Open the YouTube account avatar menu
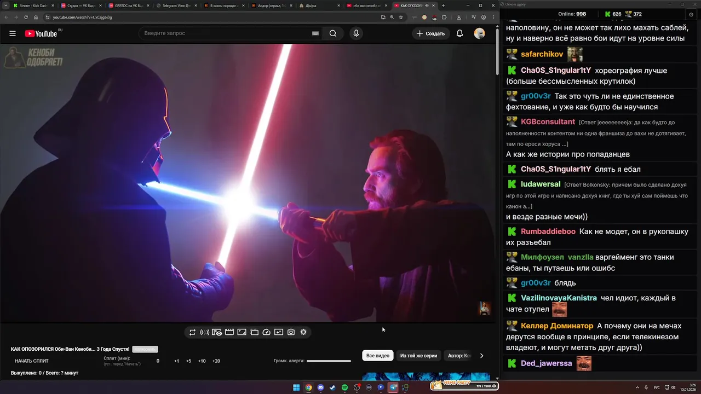 click(x=479, y=33)
